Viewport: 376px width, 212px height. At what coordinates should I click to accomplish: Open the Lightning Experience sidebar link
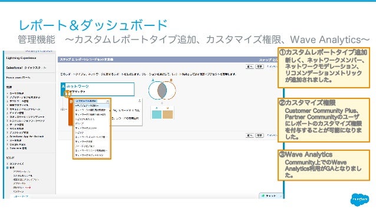click(21, 58)
